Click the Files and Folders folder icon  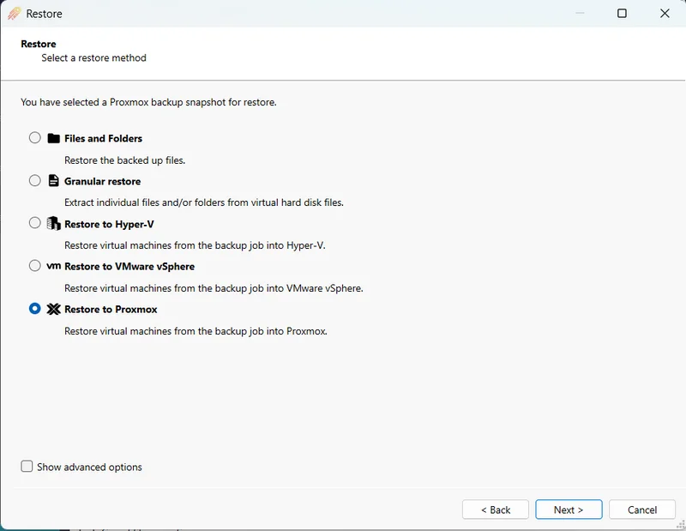(53, 138)
